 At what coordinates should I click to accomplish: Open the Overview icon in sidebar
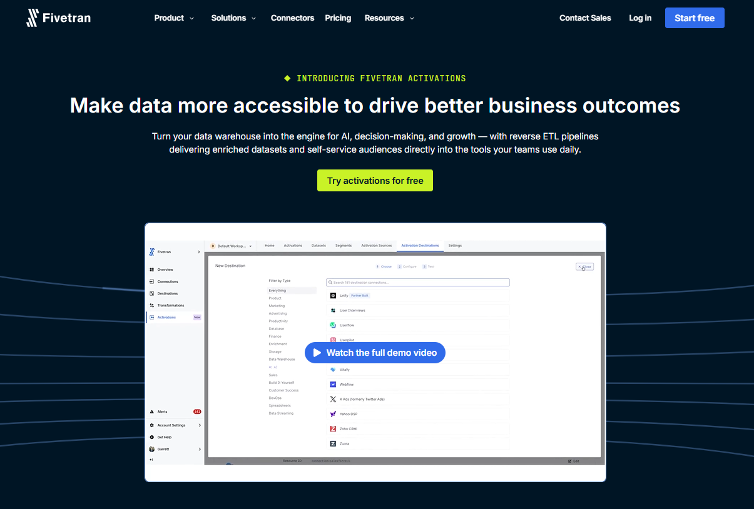(151, 270)
